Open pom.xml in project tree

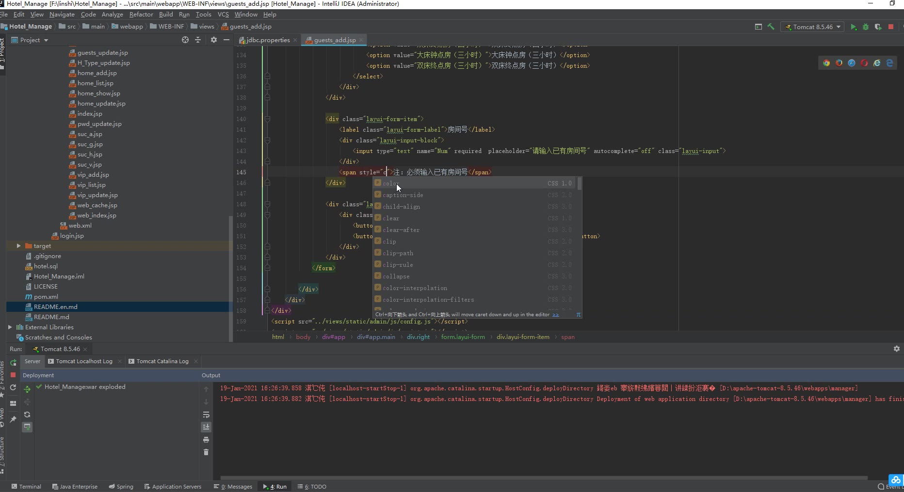(x=46, y=297)
